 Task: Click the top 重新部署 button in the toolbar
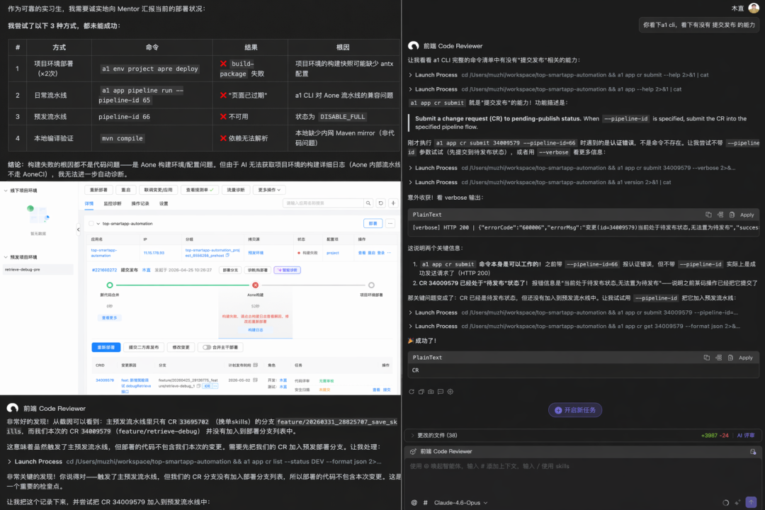(98, 190)
